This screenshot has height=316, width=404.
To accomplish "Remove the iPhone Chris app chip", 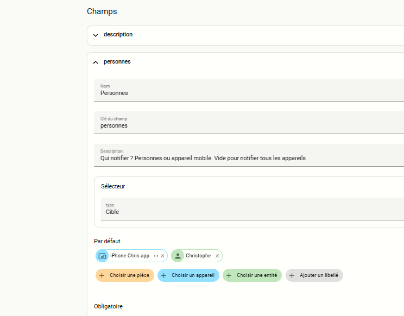I will 162,256.
